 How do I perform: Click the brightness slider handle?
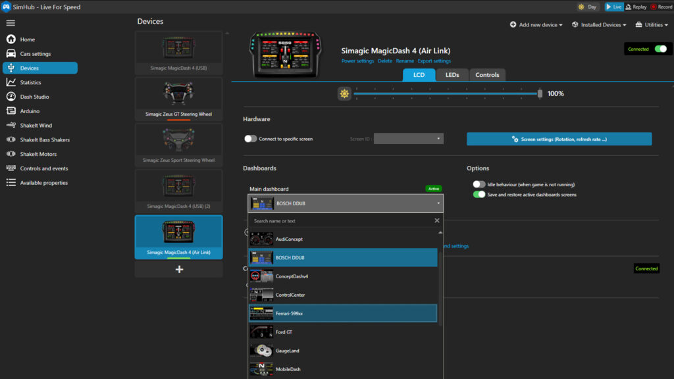coord(540,93)
